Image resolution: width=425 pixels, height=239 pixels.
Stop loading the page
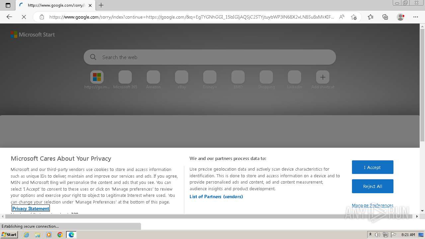(x=24, y=17)
